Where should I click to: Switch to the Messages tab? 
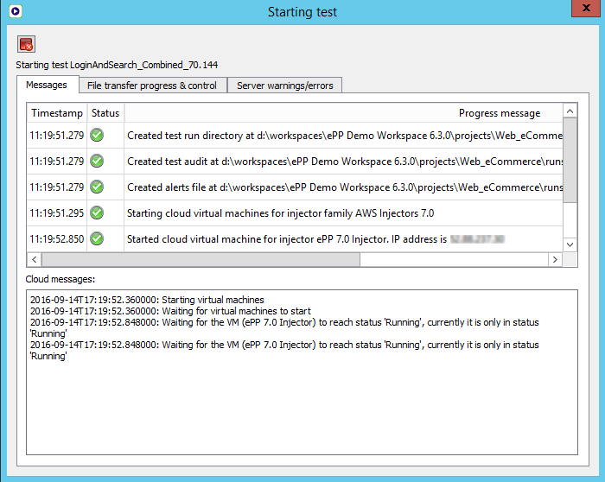pos(47,85)
